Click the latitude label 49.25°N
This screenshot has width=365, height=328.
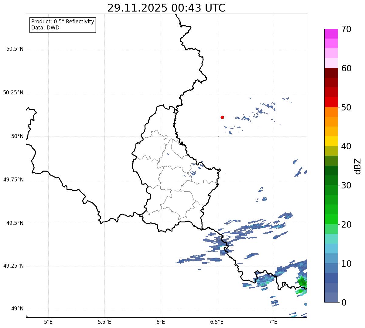pyautogui.click(x=13, y=266)
